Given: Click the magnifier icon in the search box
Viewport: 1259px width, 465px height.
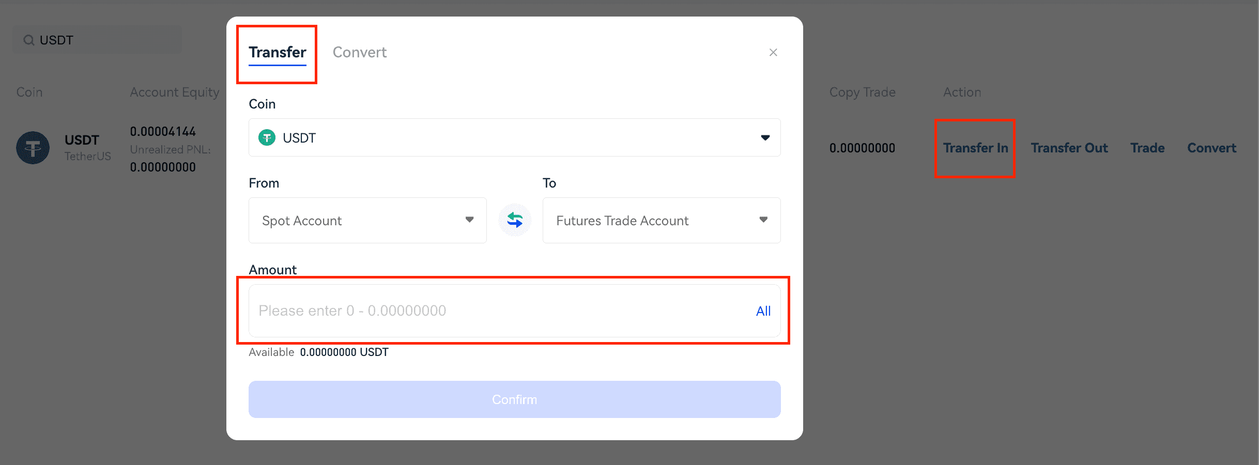Looking at the screenshot, I should (29, 40).
